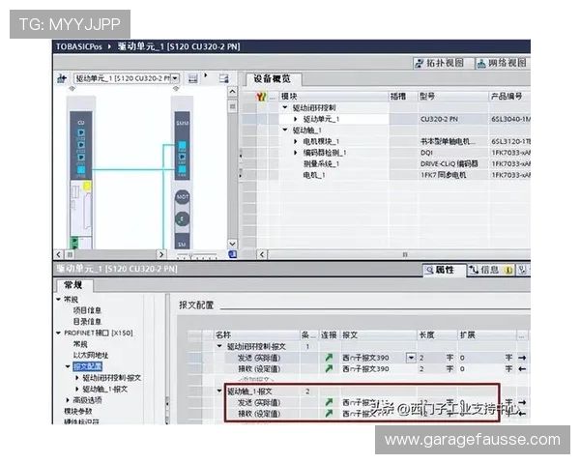Image resolution: width=580 pixels, height=464 pixels.
Task: Click the Device overview table scroll left arrow
Action: click(262, 254)
